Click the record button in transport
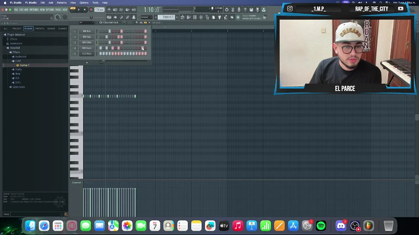419x235 pixels. pyautogui.click(x=91, y=9)
